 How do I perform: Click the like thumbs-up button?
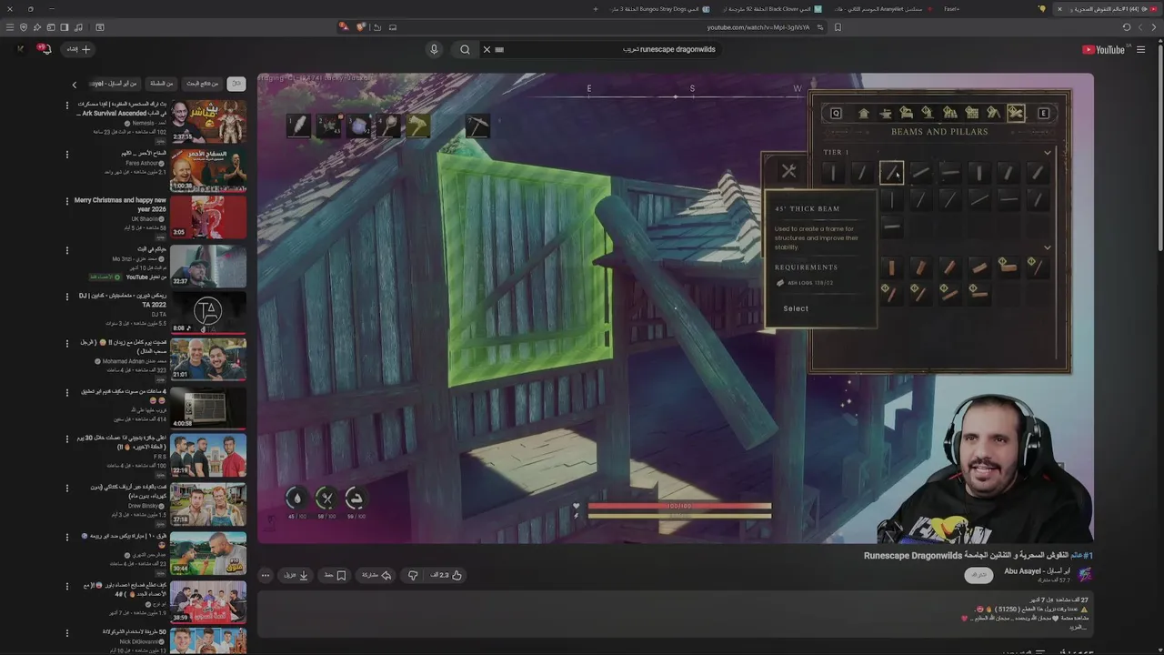click(446, 575)
